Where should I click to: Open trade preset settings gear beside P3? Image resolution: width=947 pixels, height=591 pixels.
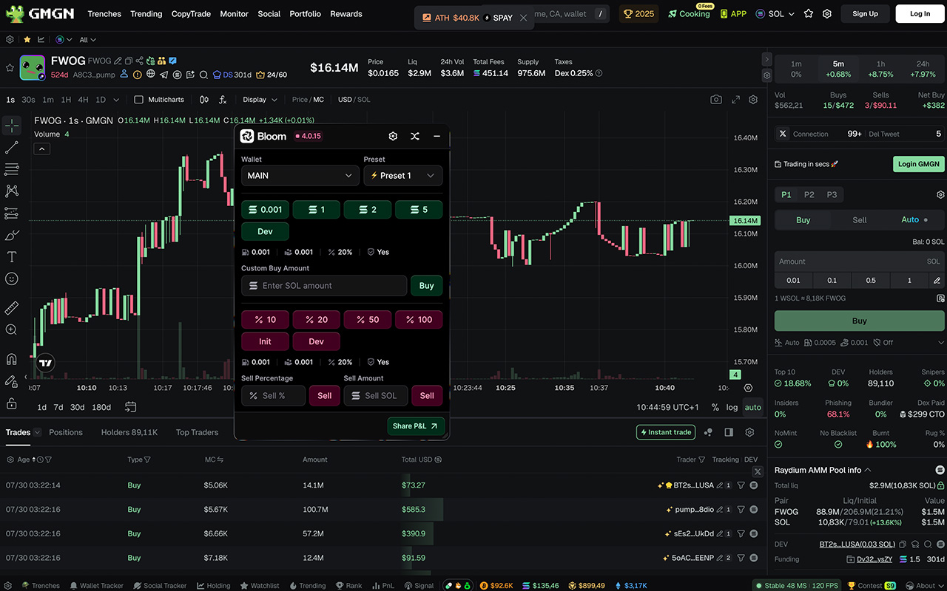click(x=941, y=195)
